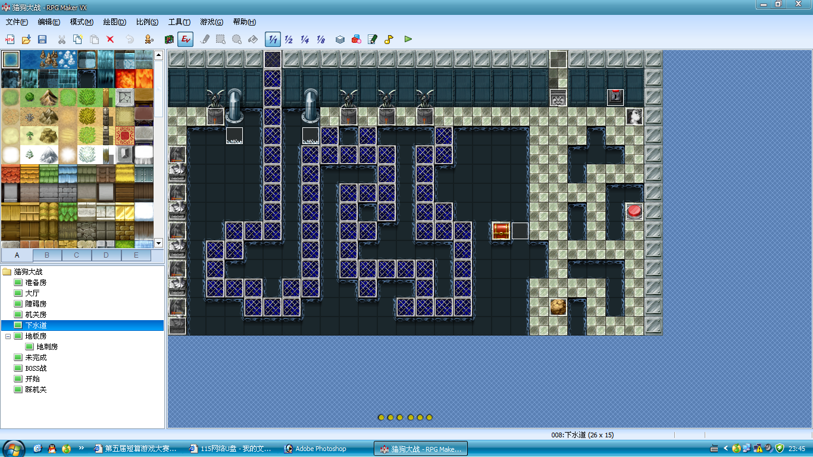Screen dimensions: 813x457
Task: Click the treasure chest event on the map
Action: 501,231
